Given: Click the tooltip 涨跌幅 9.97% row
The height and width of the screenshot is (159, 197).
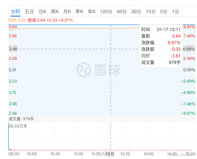Looking at the screenshot, I should [x=161, y=43].
